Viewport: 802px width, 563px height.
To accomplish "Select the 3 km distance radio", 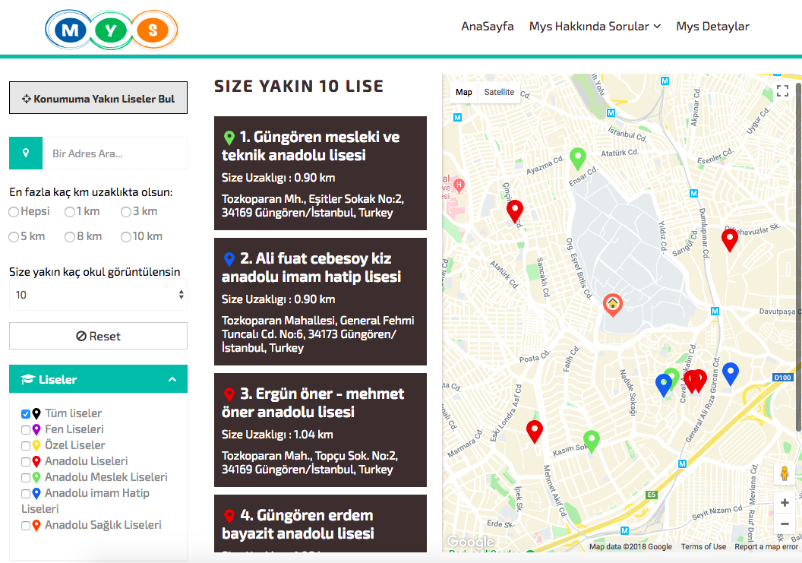I will (126, 212).
